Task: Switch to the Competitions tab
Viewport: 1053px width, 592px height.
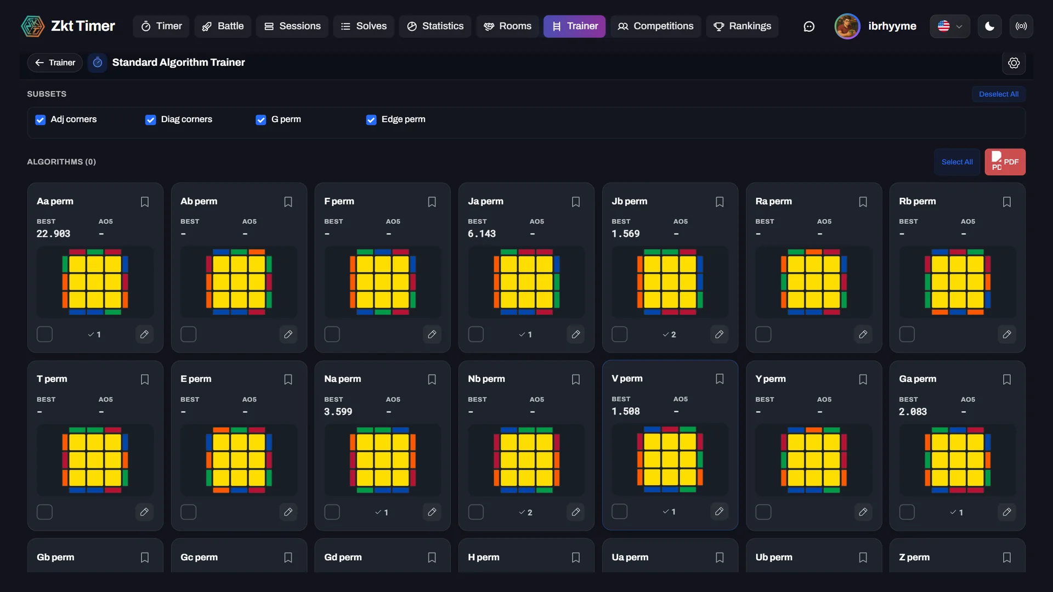Action: tap(655, 26)
